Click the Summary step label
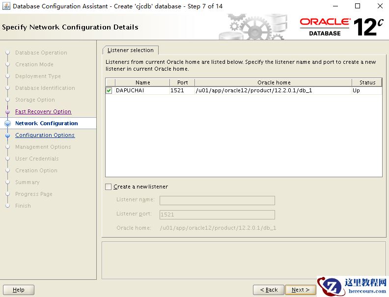This screenshot has width=389, height=297. 28,182
